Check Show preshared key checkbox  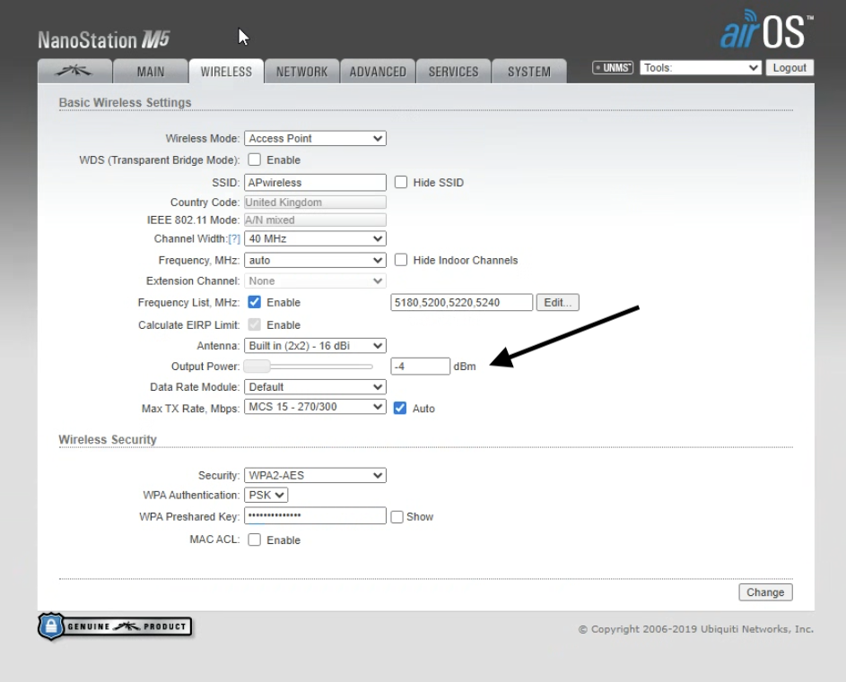[397, 517]
